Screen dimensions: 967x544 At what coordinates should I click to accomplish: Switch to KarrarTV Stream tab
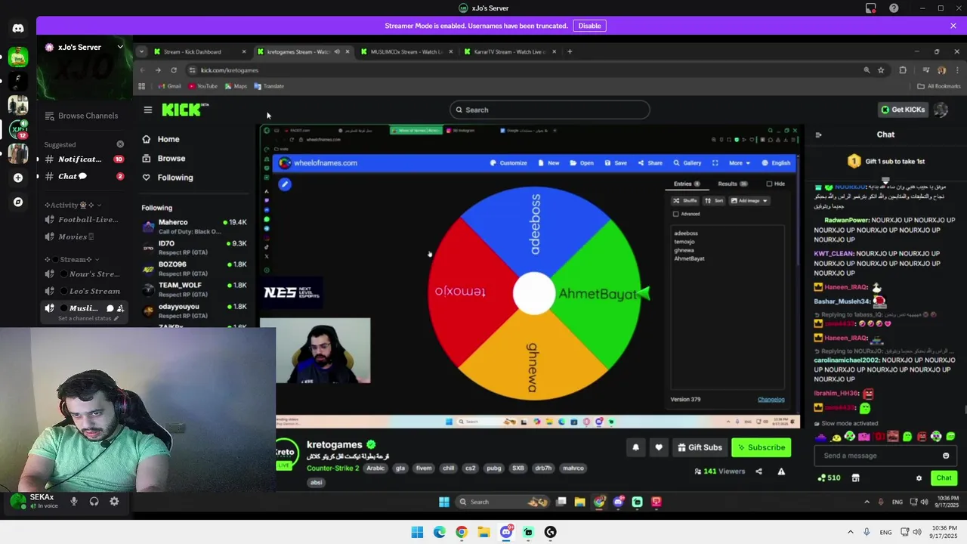coord(510,51)
